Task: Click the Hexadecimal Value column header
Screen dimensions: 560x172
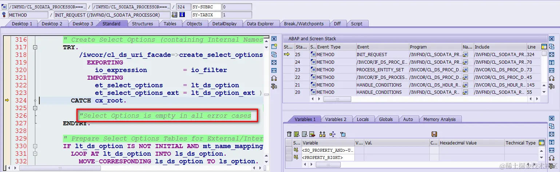Action: (x=471, y=143)
